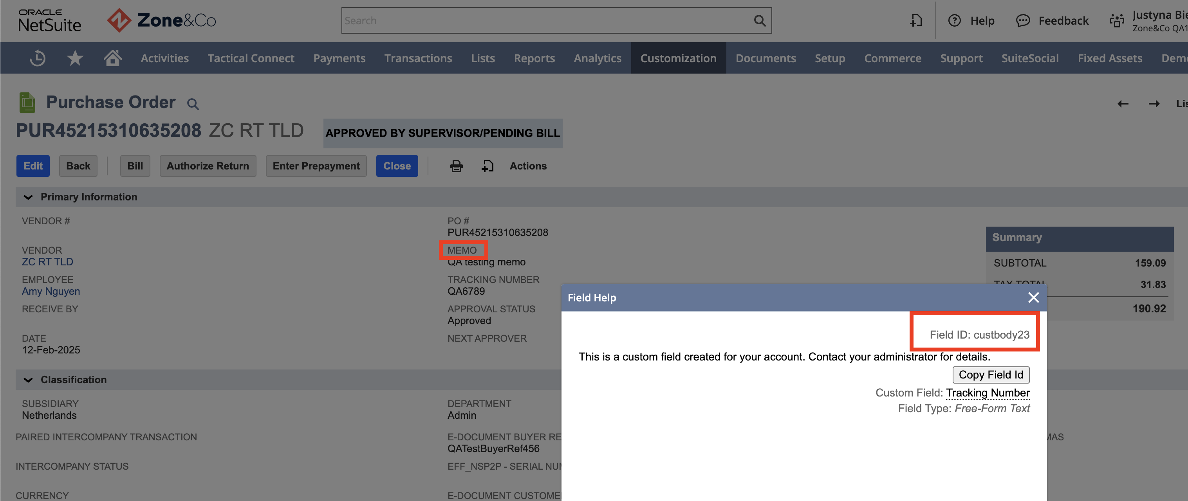Click the Feedback text link

(x=1063, y=21)
